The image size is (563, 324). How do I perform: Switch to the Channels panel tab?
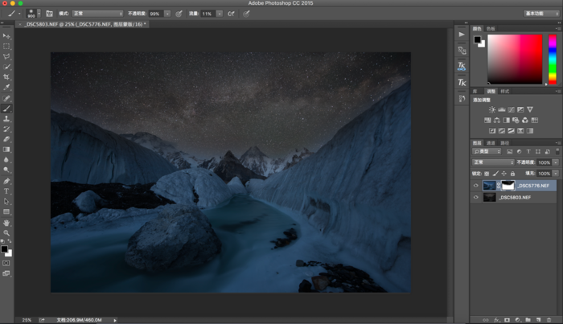[x=491, y=143]
